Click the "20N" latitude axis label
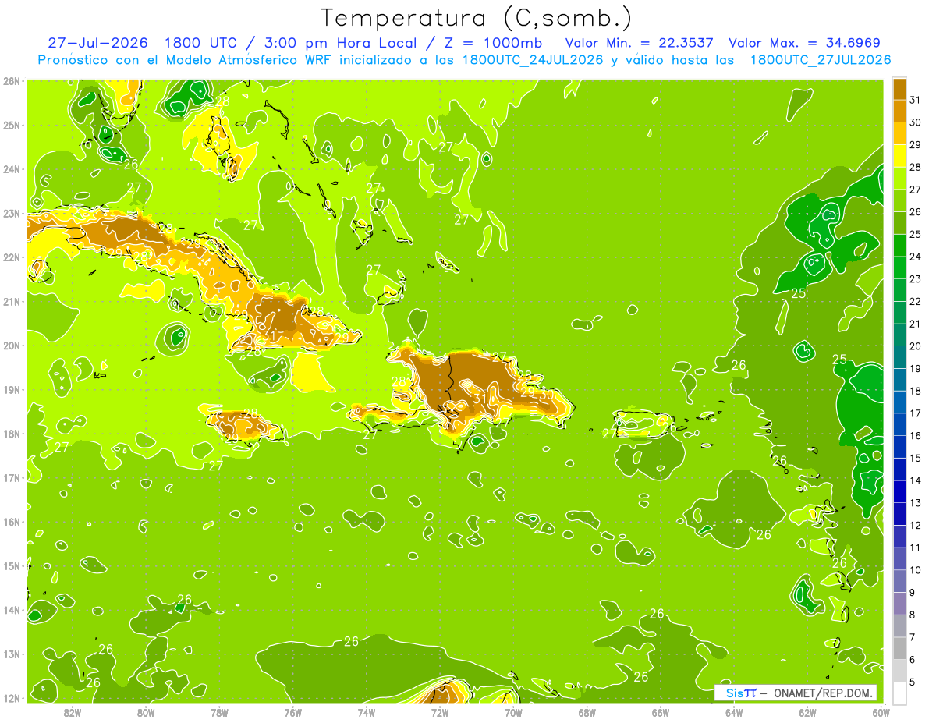The image size is (936, 723). (12, 346)
